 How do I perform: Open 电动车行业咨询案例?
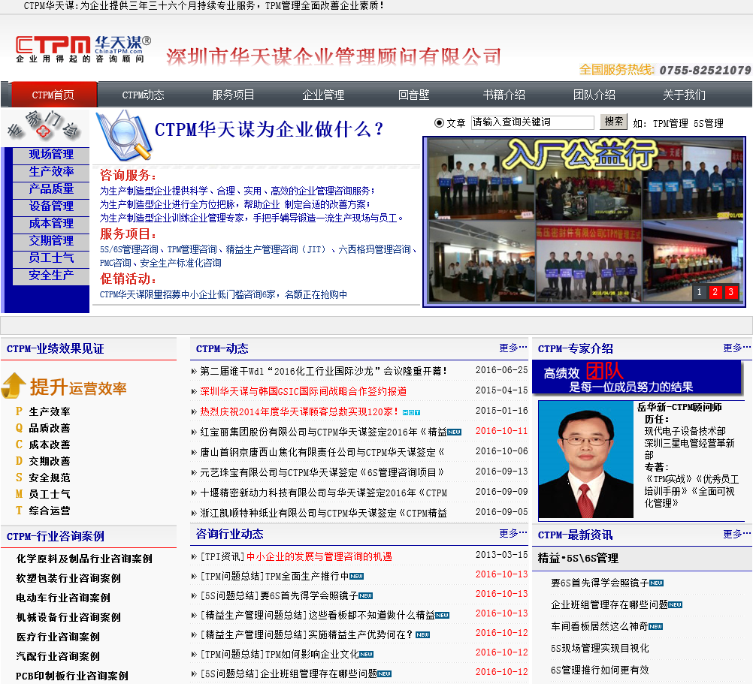point(63,598)
